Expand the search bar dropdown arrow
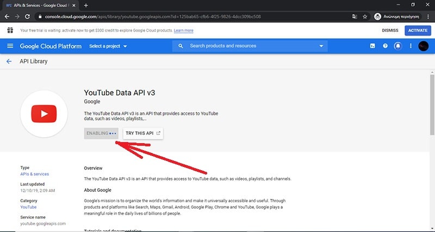The height and width of the screenshot is (232, 435). coord(321,46)
